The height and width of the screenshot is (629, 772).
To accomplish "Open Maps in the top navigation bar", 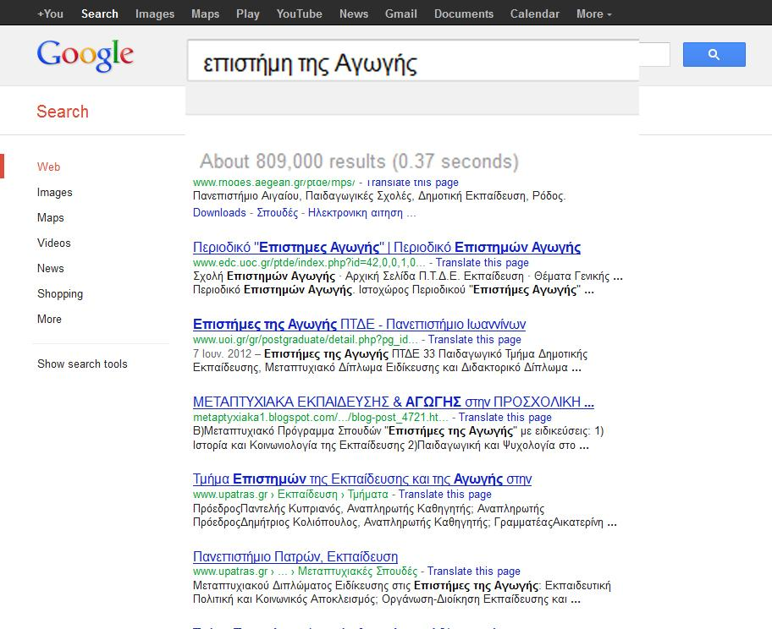I will click(206, 14).
